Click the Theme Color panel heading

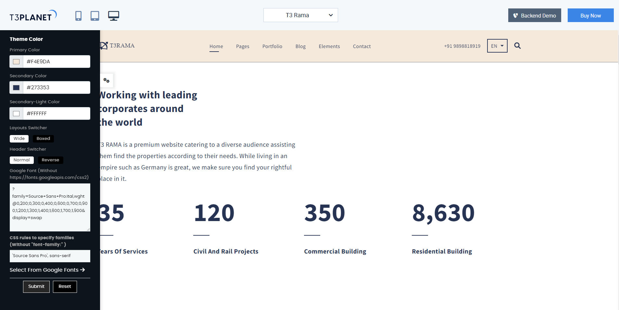pyautogui.click(x=26, y=39)
